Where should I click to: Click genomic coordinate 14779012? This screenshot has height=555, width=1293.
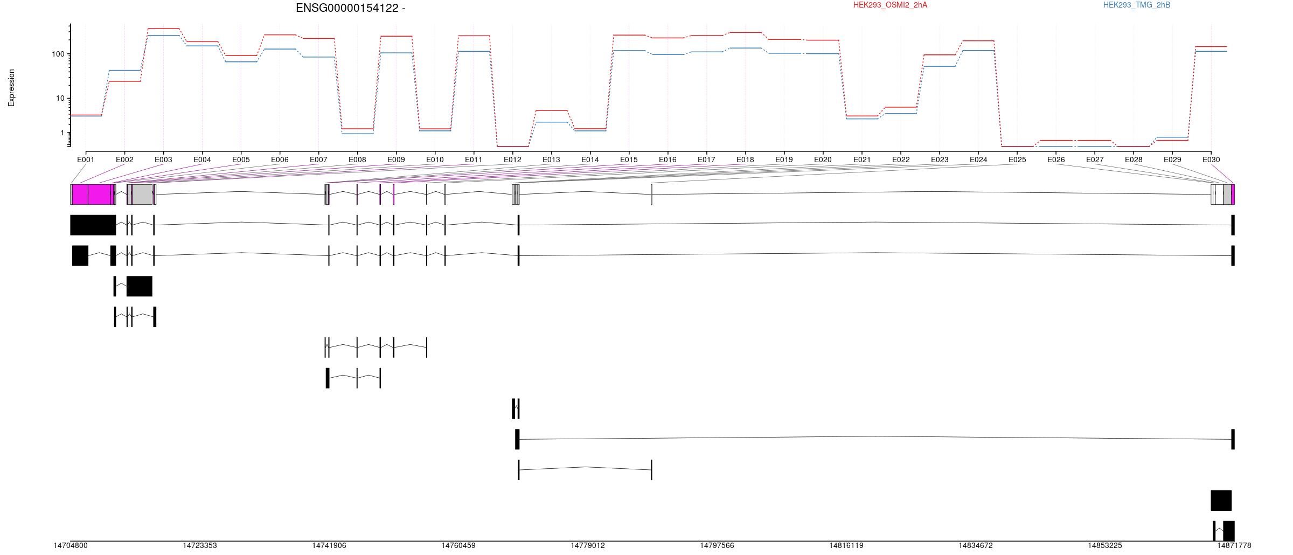(588, 546)
